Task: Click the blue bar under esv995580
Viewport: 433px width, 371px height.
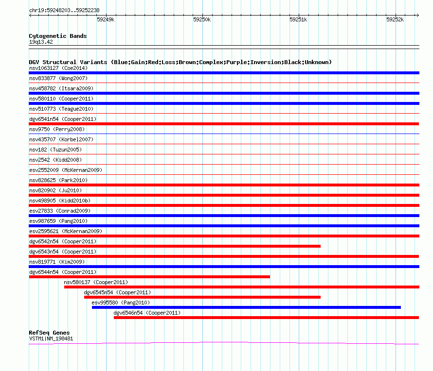Action: 246,307
